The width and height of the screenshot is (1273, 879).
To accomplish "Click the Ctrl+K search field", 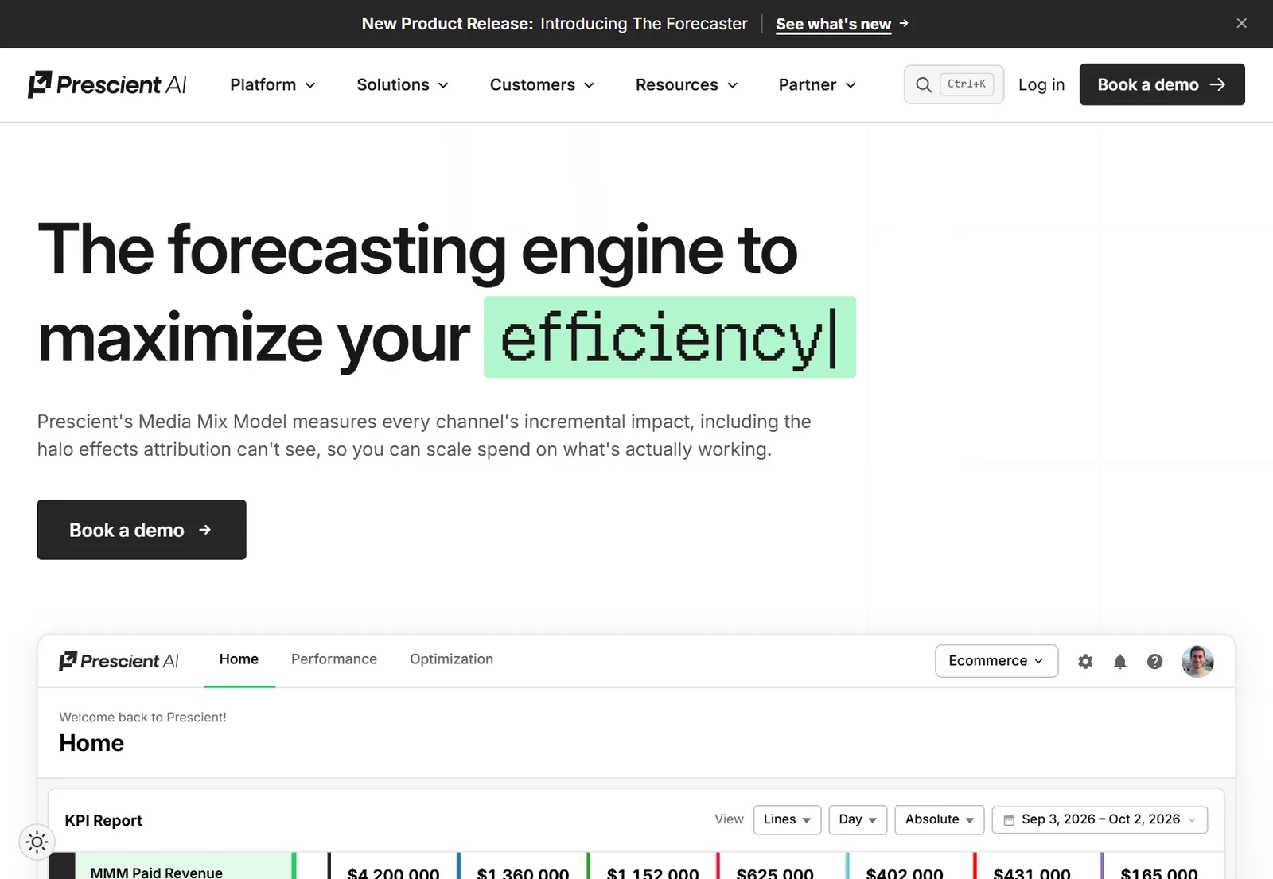I will click(x=954, y=84).
